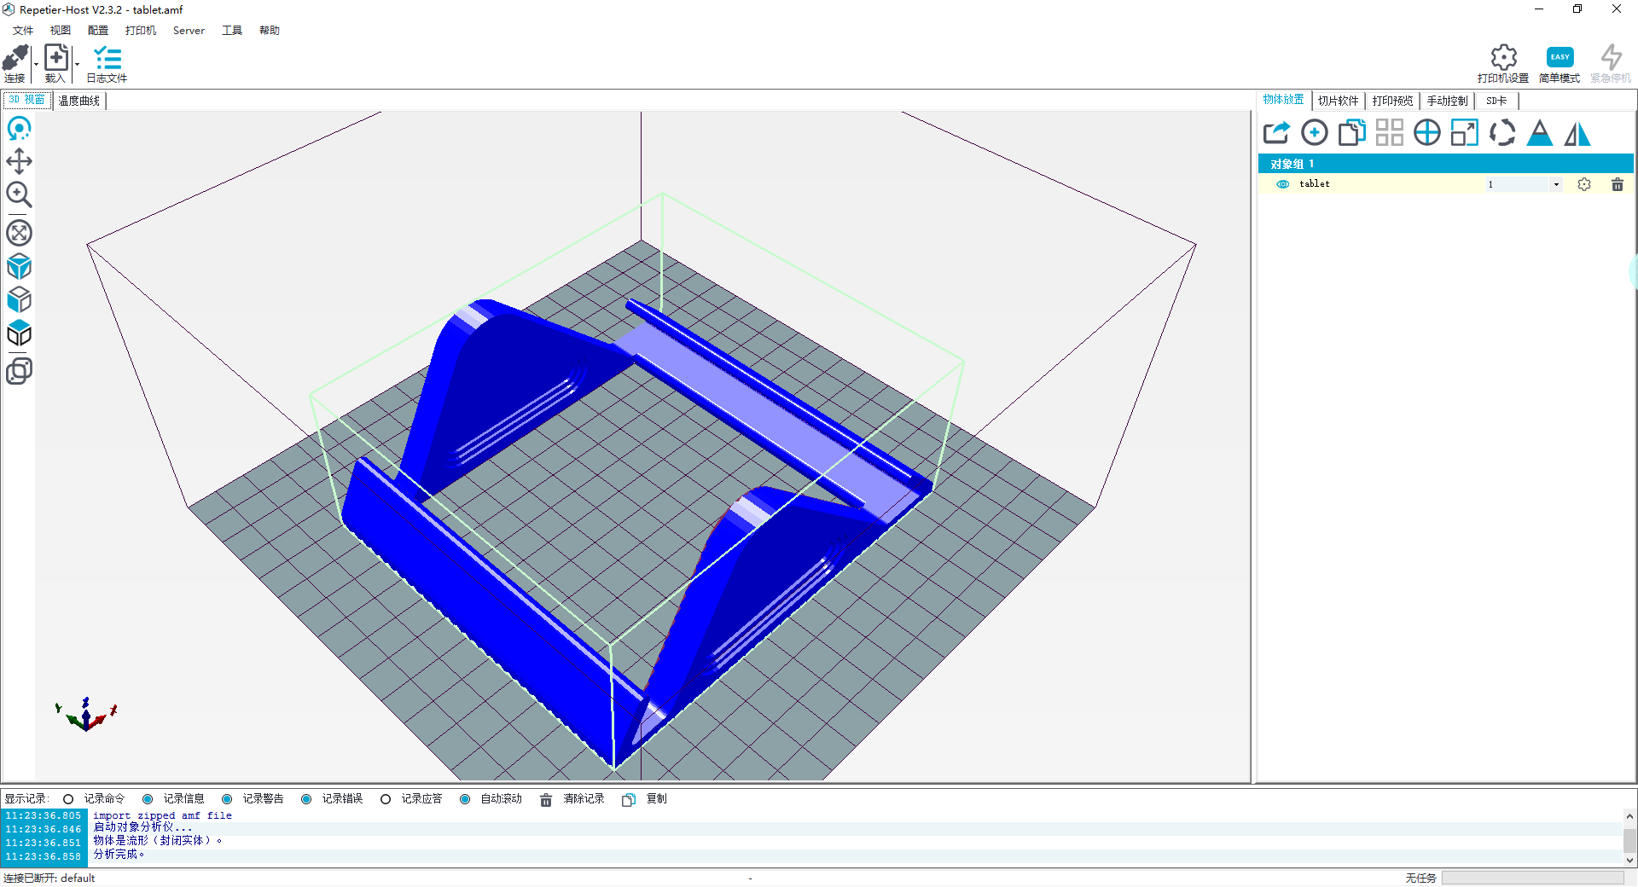Open the Server menu
This screenshot has height=887, width=1638.
click(x=189, y=31)
